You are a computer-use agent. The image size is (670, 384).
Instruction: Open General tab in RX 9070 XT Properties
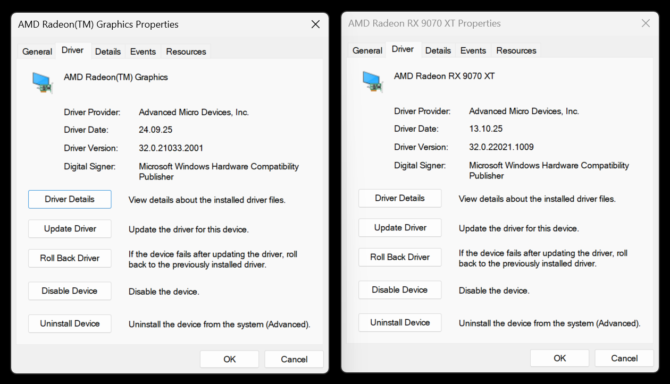(367, 50)
